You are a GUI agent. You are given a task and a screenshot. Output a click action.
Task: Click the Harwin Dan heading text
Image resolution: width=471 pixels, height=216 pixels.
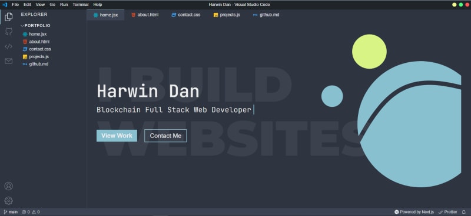point(148,91)
